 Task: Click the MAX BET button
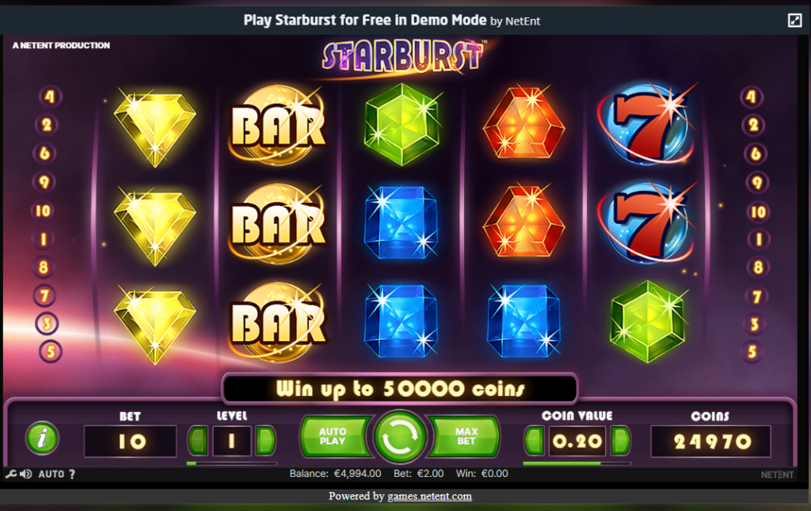point(466,437)
